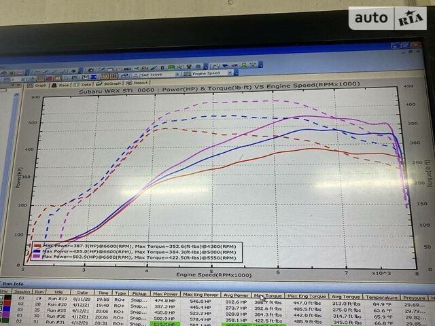This screenshot has width=435, height=326.
Task: Expand overflow arrow right of Engine Speed
Action: coord(236,73)
